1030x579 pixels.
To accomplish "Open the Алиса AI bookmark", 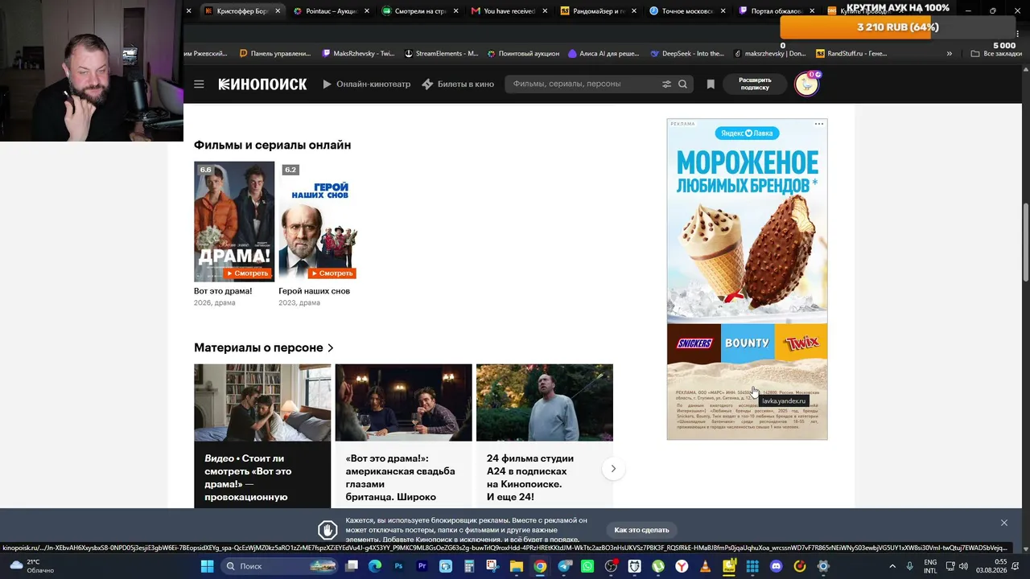I will pos(604,54).
